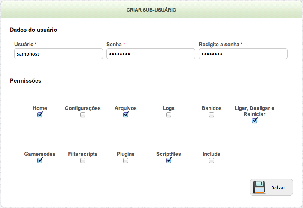
Task: Click the Salvar button text
Action: pos(278,187)
